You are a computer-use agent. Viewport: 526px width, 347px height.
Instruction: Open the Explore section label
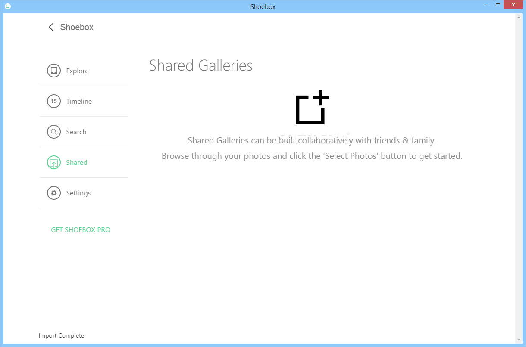(78, 71)
